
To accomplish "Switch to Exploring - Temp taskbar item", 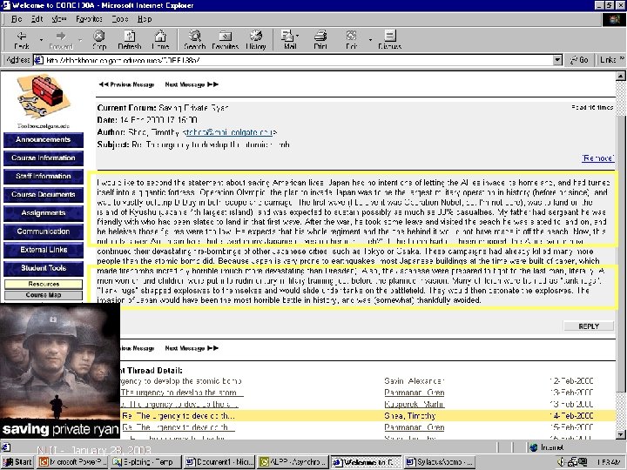I will (146, 462).
